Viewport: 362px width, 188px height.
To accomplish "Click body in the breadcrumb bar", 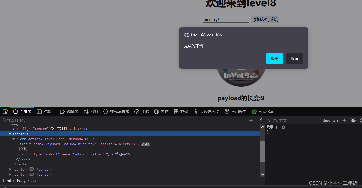I will click(x=21, y=181).
